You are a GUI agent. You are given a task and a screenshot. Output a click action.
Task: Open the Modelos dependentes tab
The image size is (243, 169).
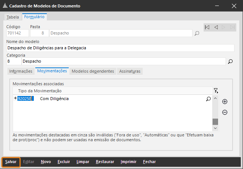tap(93, 71)
